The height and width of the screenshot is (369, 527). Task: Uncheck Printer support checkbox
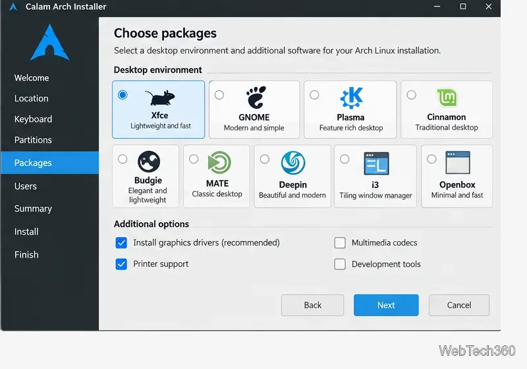click(x=121, y=264)
